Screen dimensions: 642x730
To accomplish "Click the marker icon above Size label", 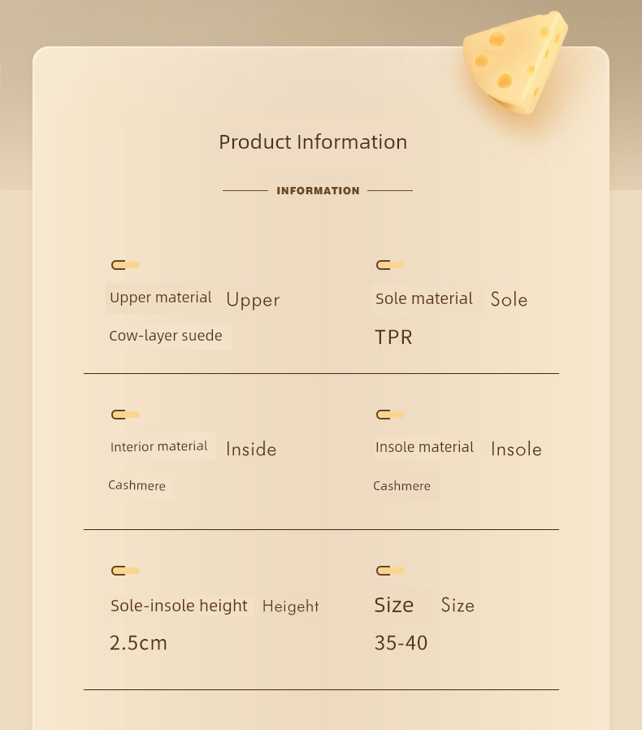I will (x=390, y=571).
